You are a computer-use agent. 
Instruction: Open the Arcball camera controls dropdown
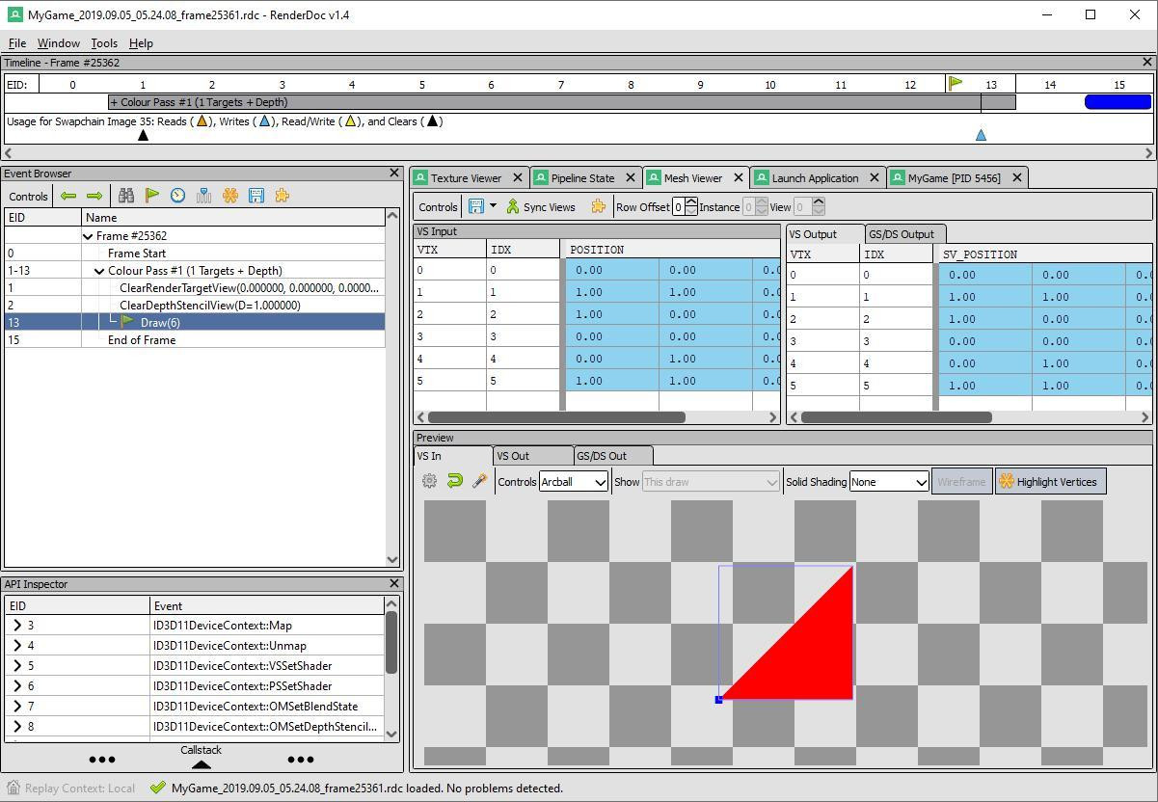point(573,482)
